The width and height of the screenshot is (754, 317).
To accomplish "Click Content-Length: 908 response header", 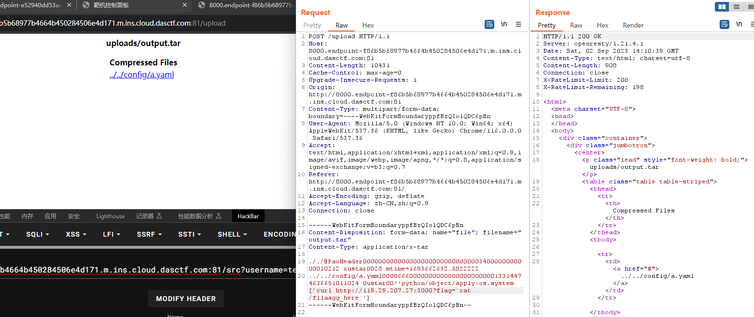I will pos(580,65).
